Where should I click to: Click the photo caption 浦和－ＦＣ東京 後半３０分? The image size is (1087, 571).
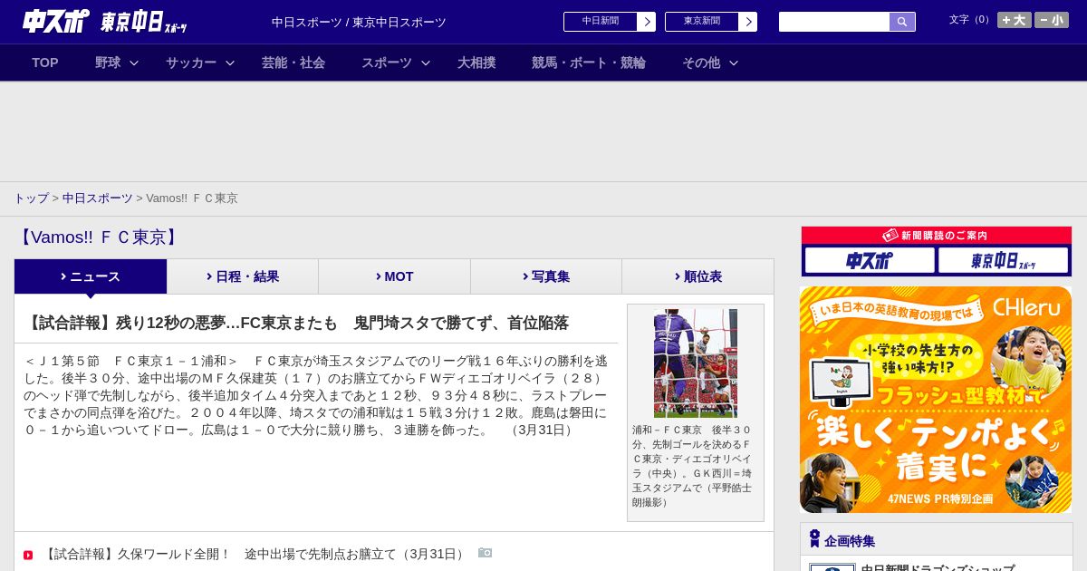tap(692, 466)
